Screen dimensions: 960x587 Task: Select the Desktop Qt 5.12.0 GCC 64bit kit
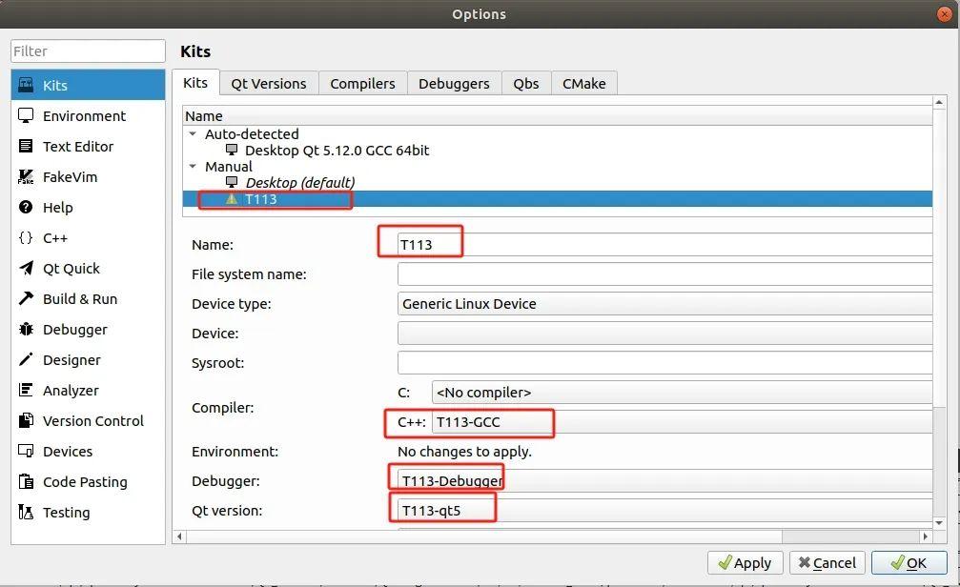click(x=337, y=150)
